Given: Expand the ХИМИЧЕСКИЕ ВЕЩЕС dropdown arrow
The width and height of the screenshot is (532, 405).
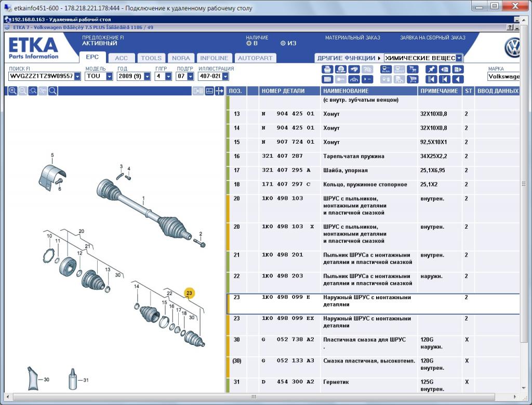Looking at the screenshot, I should (459, 58).
